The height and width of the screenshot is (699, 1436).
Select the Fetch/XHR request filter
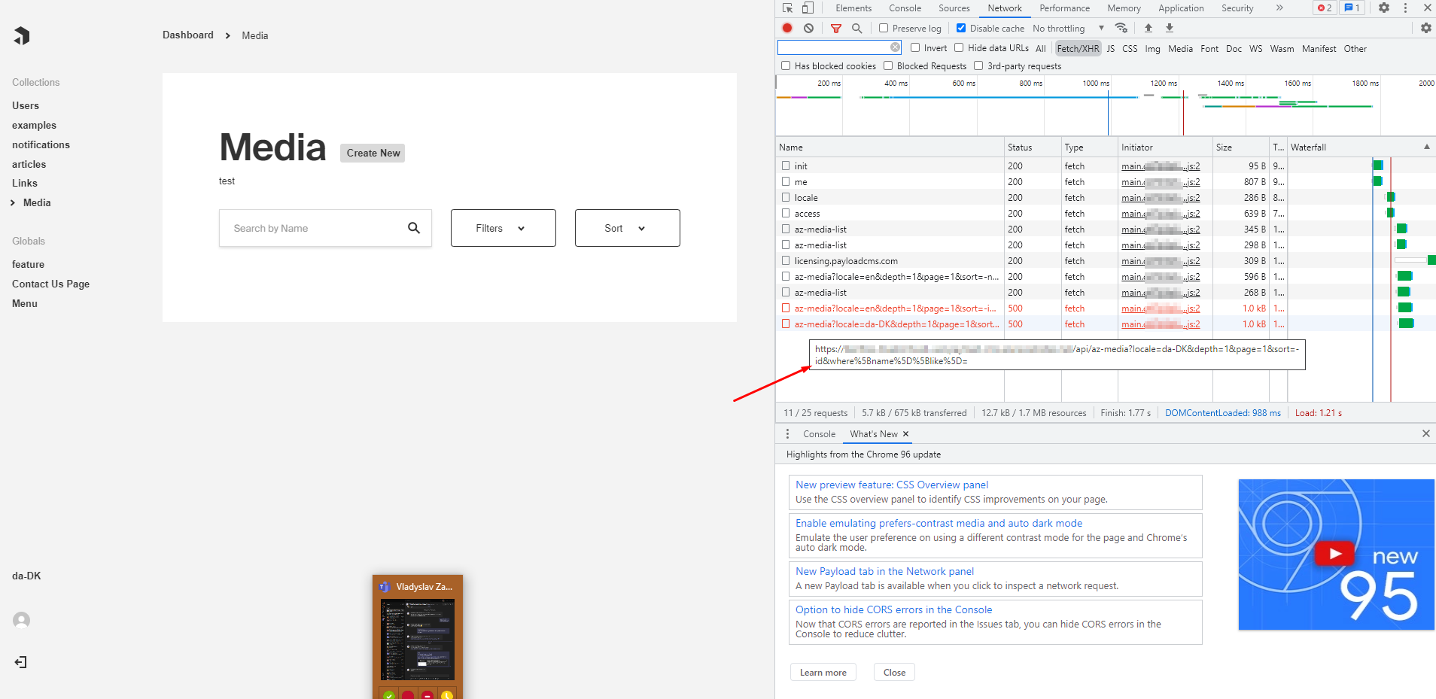pos(1078,48)
